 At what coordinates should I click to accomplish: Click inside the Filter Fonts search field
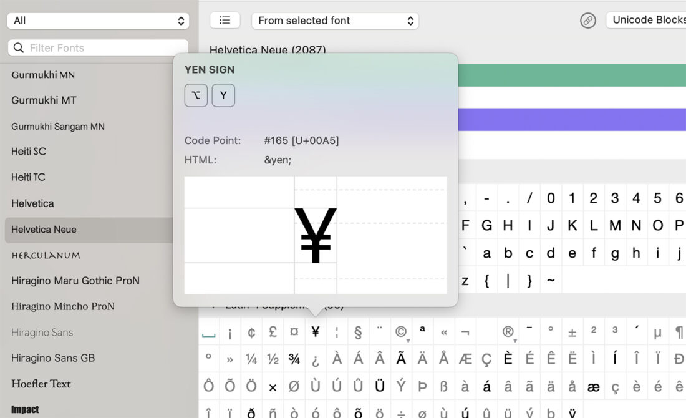click(100, 47)
